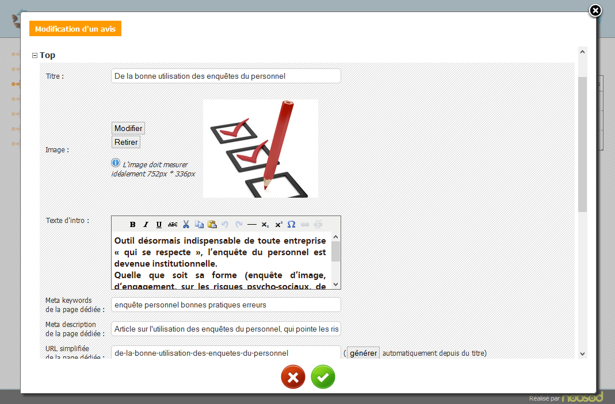This screenshot has width=615, height=404.
Task: Apply strikethrough (ABC) formatting
Action: (173, 225)
